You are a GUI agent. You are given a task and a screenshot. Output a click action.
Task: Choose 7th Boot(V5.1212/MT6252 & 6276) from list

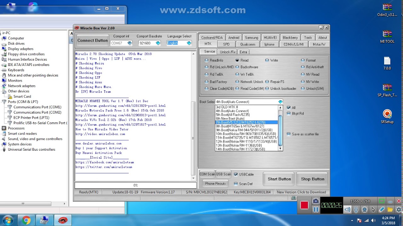pyautogui.click(x=246, y=122)
